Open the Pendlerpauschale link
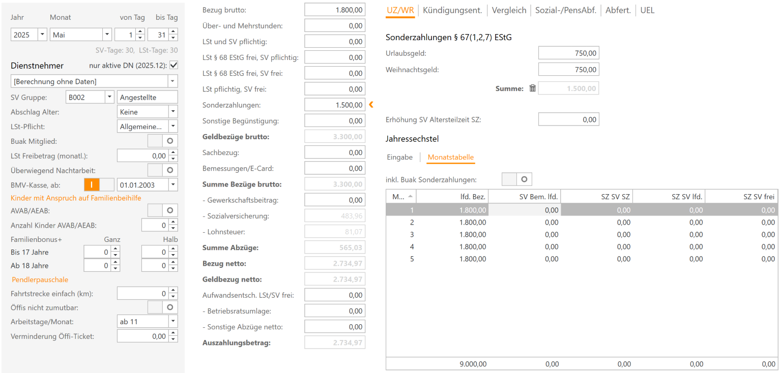The height and width of the screenshot is (373, 779). [x=40, y=279]
